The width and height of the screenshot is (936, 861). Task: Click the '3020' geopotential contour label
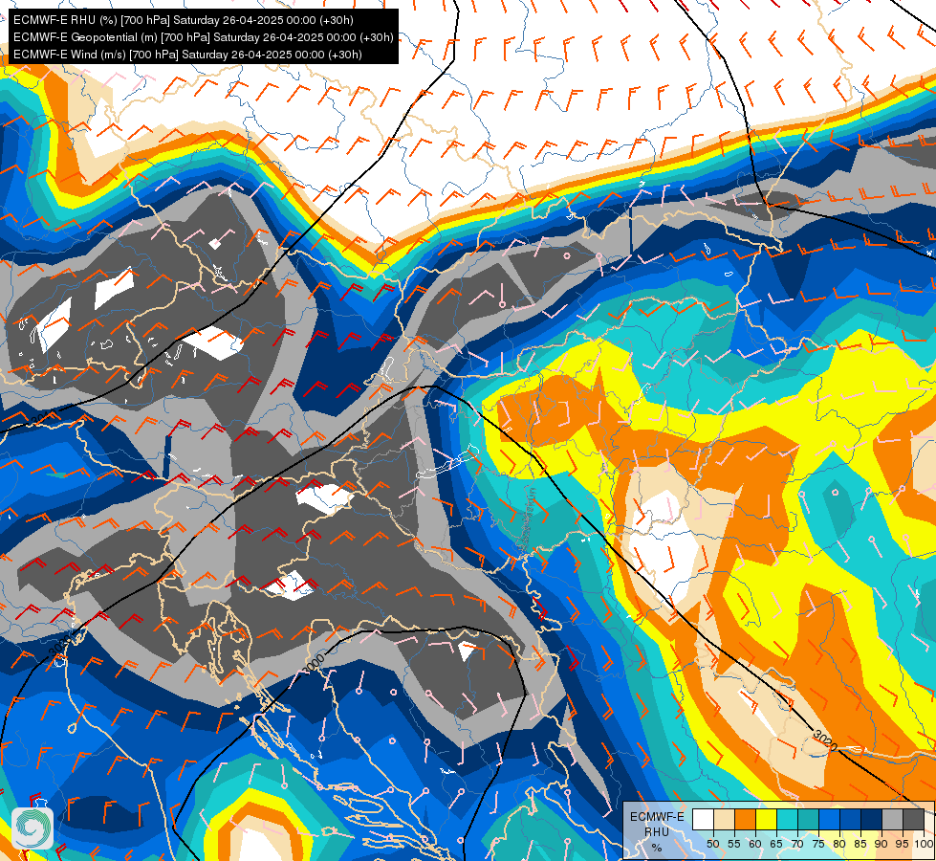824,740
